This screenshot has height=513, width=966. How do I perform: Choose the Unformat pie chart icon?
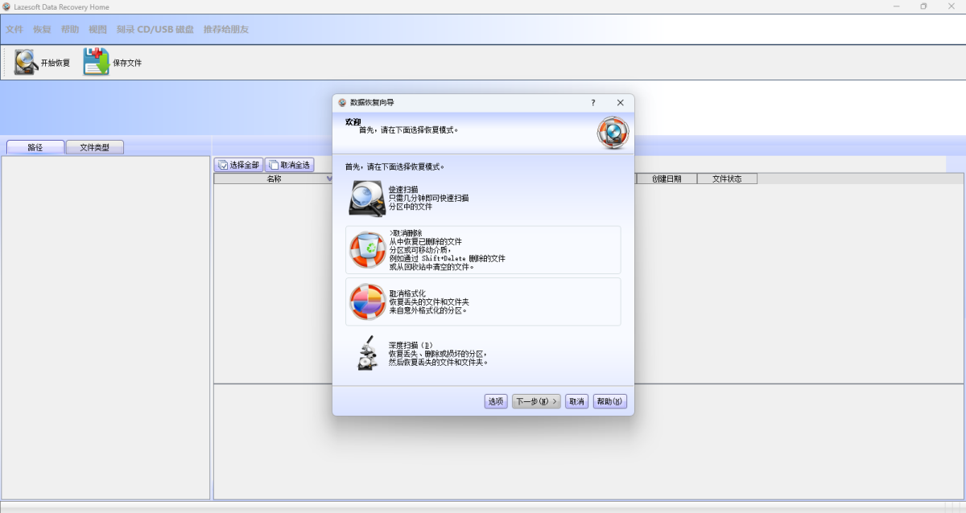tap(367, 302)
